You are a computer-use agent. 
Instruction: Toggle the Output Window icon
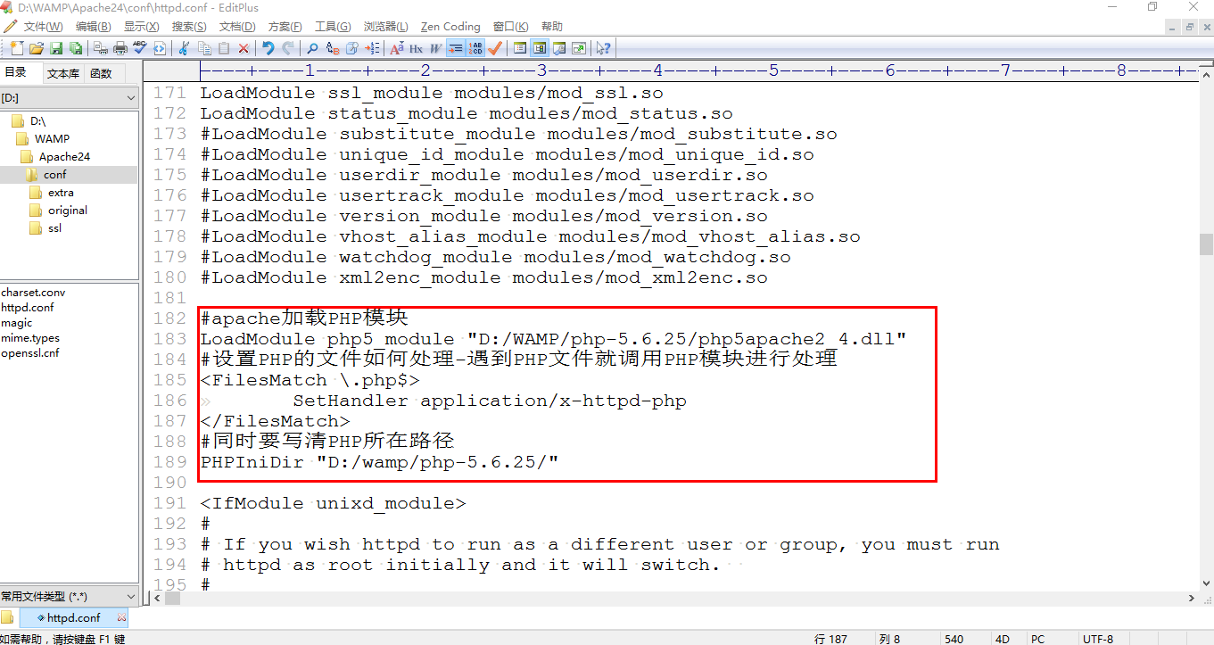(x=559, y=48)
